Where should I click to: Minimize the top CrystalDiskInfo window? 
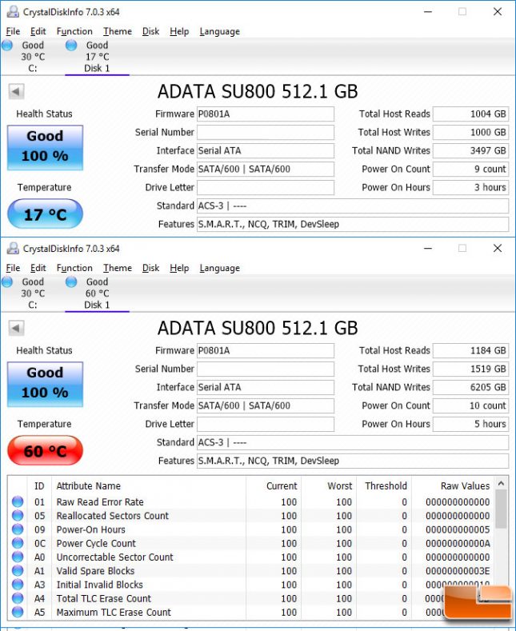(428, 12)
